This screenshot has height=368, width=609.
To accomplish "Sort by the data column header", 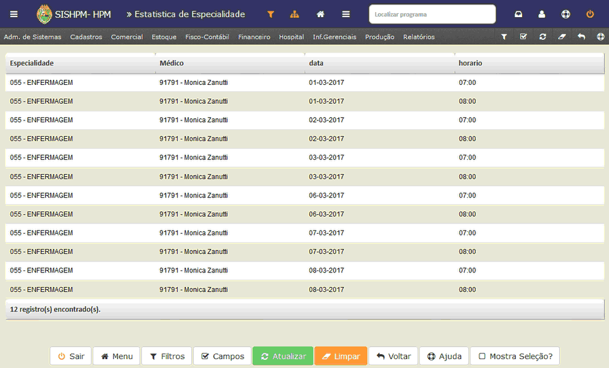I will coord(316,63).
